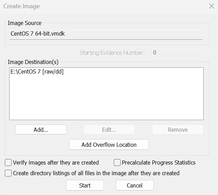Click the Verify images label text

coord(56,162)
